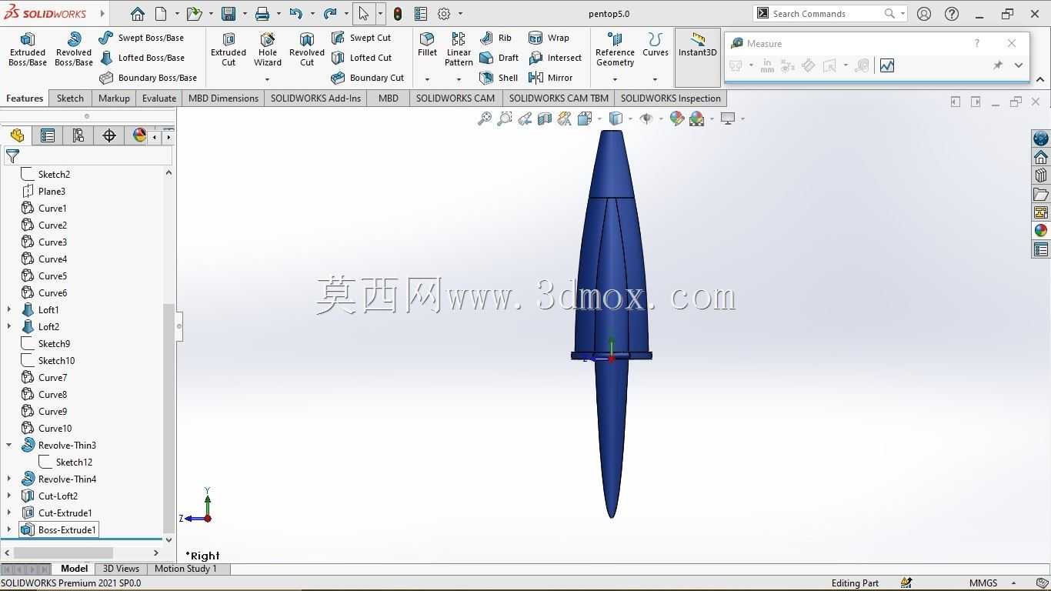Choose the Swept Cut tool

362,38
